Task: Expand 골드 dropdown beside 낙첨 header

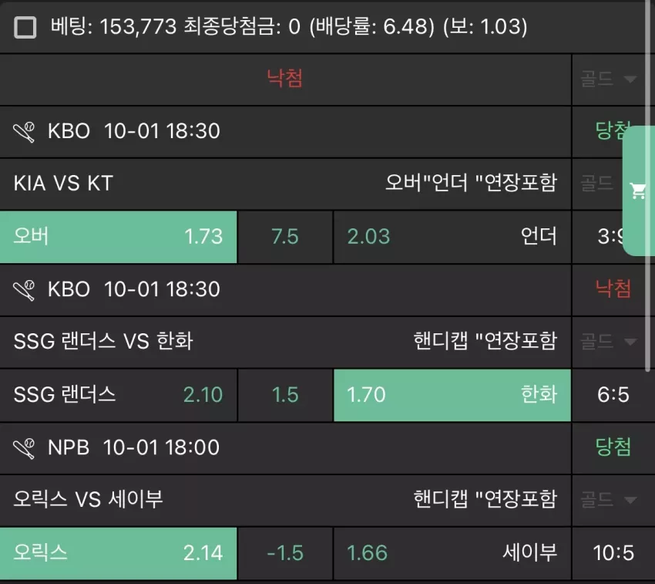Action: point(609,79)
